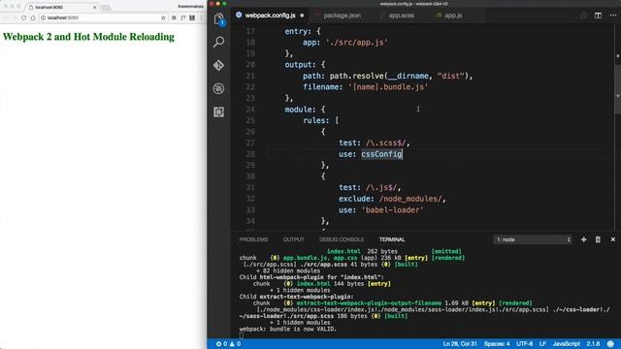This screenshot has width=621, height=349.
Task: Open the PROBLEMS panel tab
Action: [x=253, y=239]
